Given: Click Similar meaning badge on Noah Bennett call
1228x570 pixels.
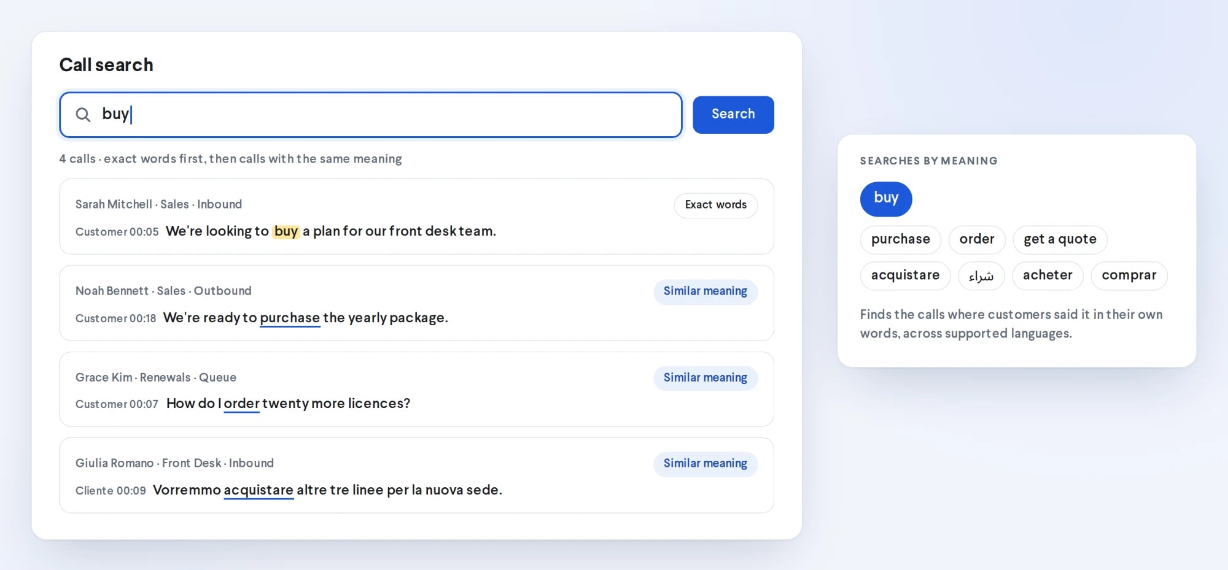Looking at the screenshot, I should click(x=705, y=291).
